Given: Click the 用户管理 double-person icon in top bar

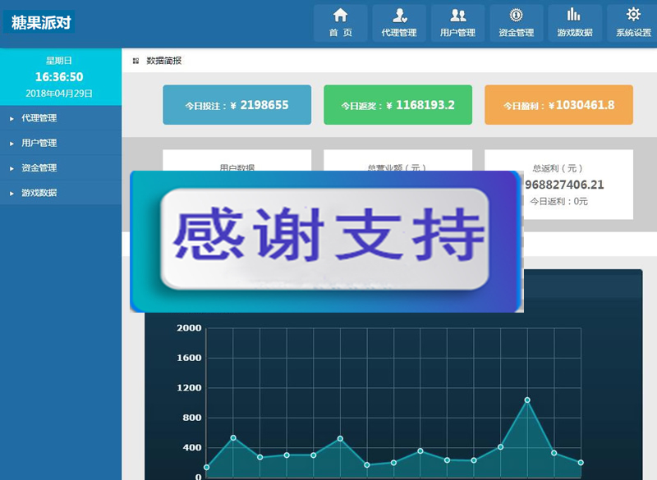Looking at the screenshot, I should pyautogui.click(x=458, y=15).
